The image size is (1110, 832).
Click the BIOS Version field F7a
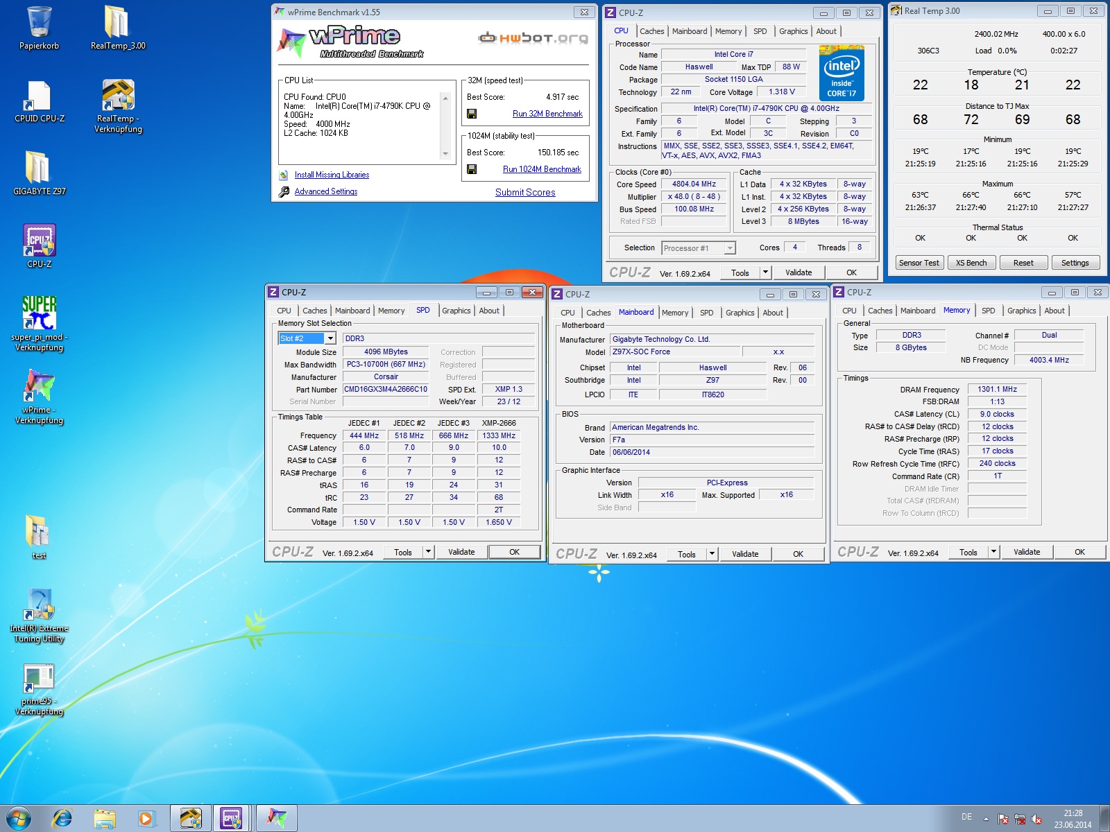712,440
